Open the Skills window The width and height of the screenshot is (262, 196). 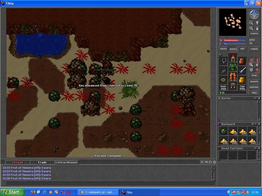(x=223, y=49)
